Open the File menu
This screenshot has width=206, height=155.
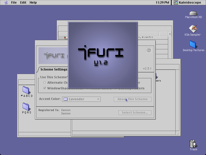pyautogui.click(x=14, y=3)
